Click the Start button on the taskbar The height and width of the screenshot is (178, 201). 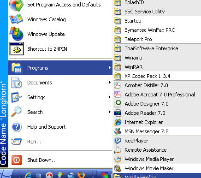[x=7, y=174]
